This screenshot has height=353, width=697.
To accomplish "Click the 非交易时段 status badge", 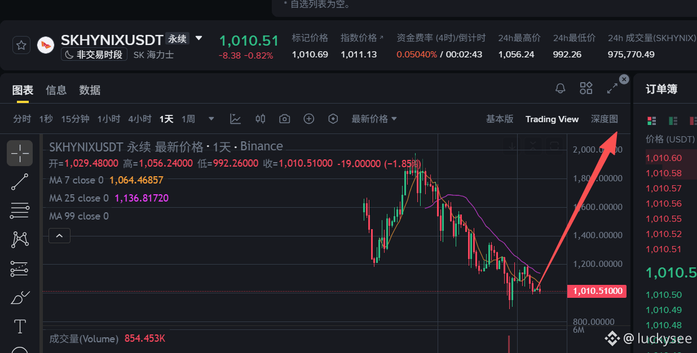I will pyautogui.click(x=94, y=55).
